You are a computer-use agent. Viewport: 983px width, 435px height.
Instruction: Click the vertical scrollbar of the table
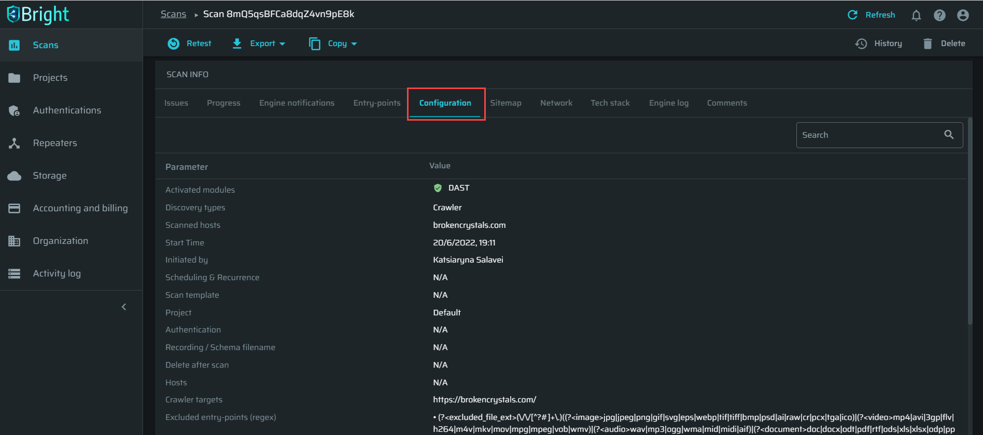(x=970, y=223)
